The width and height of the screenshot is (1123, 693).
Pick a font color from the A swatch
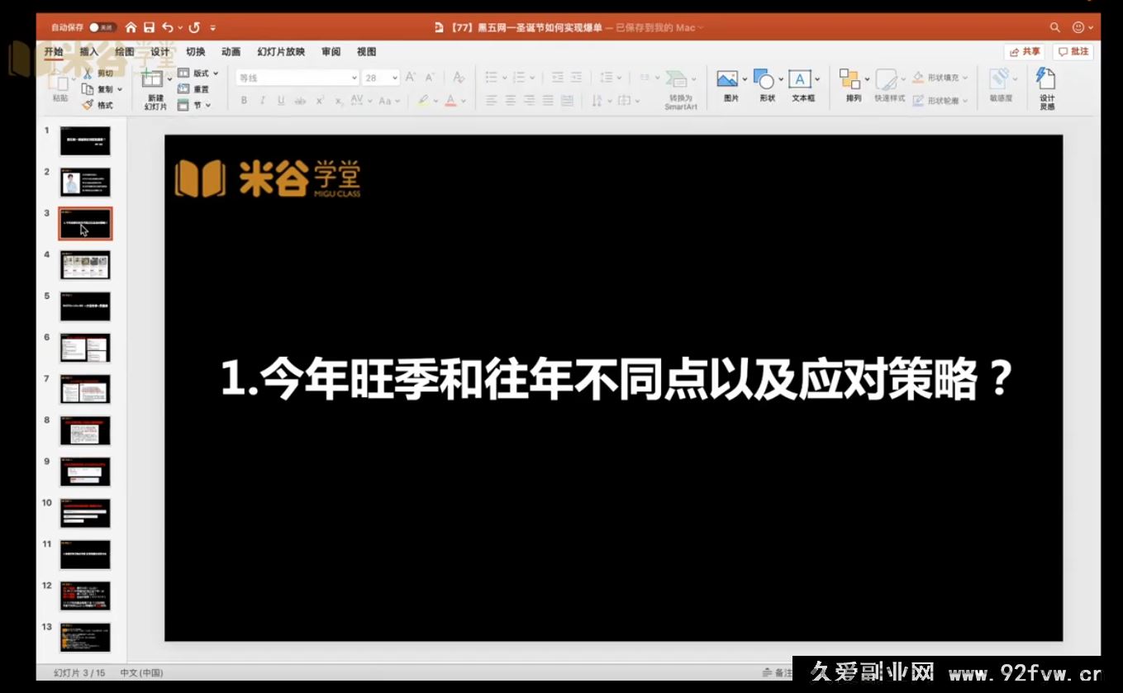(x=451, y=101)
